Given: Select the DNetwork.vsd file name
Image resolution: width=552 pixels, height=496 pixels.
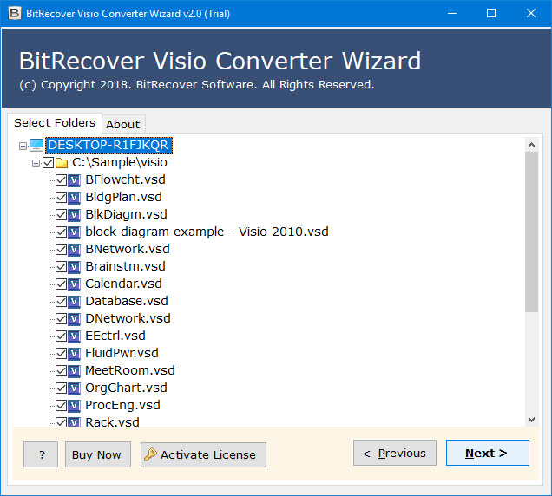Looking at the screenshot, I should pyautogui.click(x=128, y=318).
